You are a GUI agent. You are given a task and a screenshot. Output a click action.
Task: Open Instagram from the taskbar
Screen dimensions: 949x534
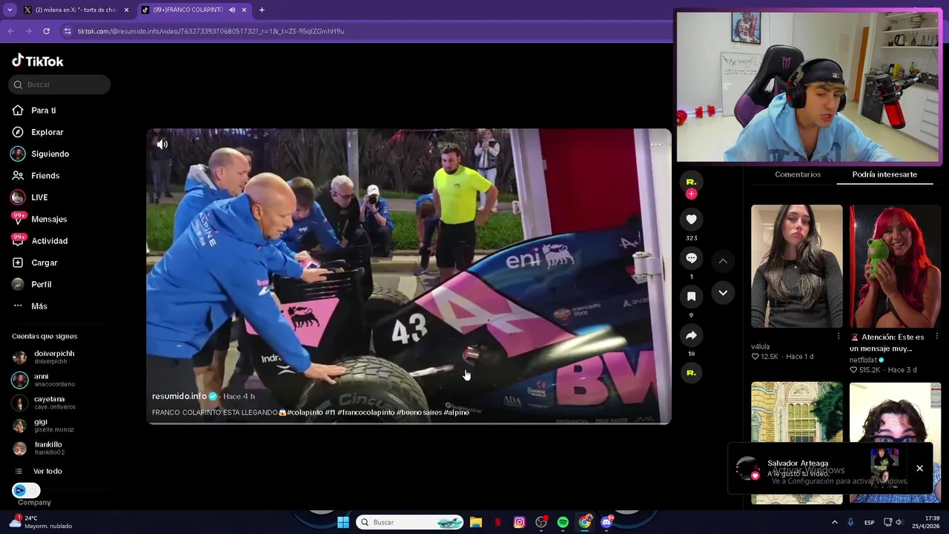click(519, 522)
